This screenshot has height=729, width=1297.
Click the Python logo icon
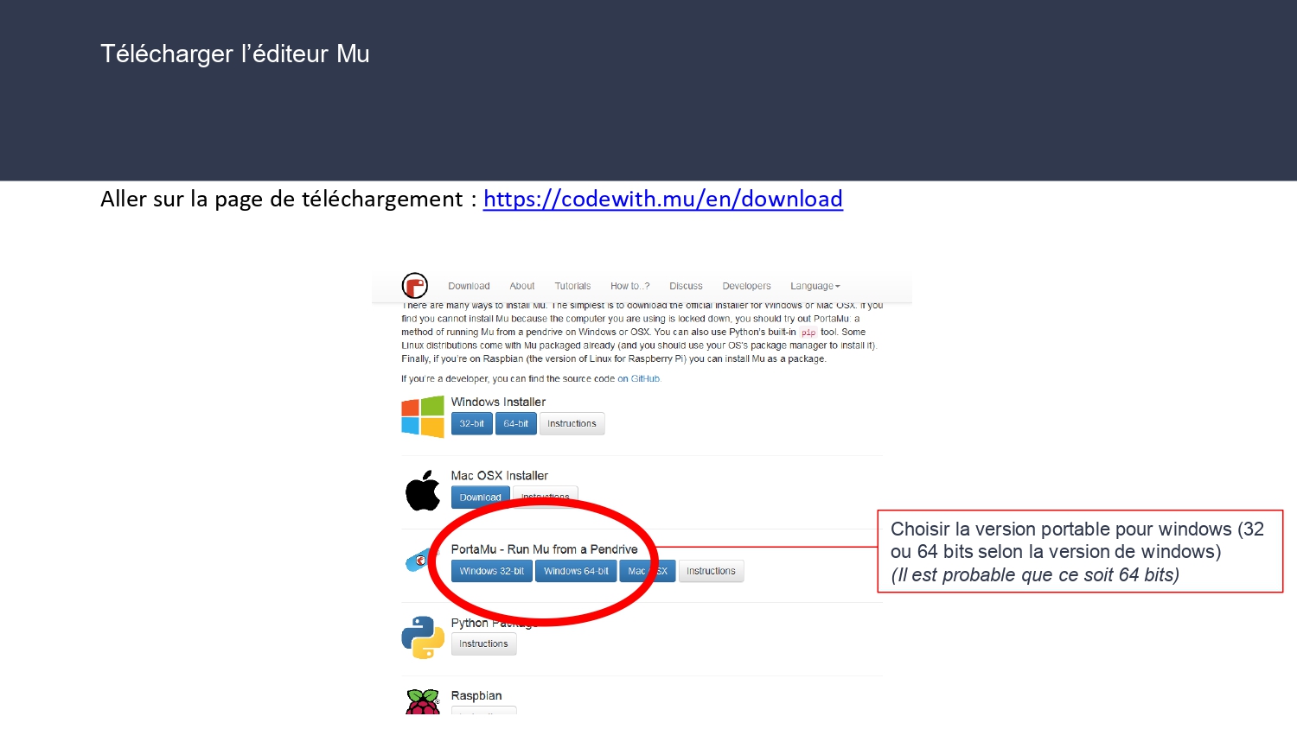pyautogui.click(x=423, y=637)
